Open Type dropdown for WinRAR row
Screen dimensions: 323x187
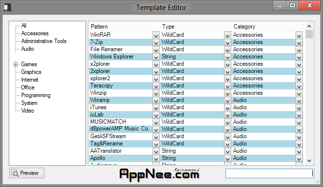tap(227, 35)
